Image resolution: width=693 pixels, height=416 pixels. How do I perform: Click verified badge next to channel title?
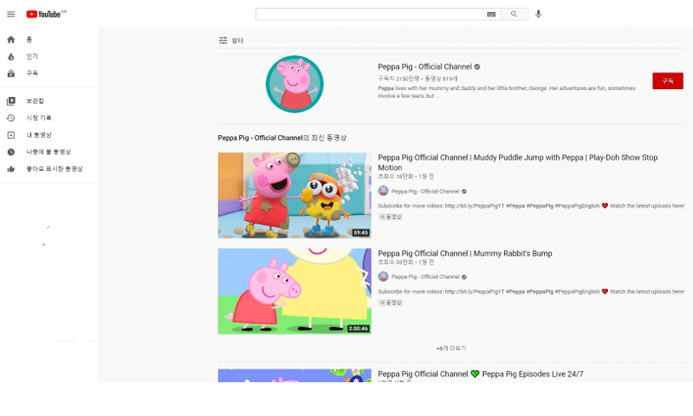pyautogui.click(x=477, y=68)
